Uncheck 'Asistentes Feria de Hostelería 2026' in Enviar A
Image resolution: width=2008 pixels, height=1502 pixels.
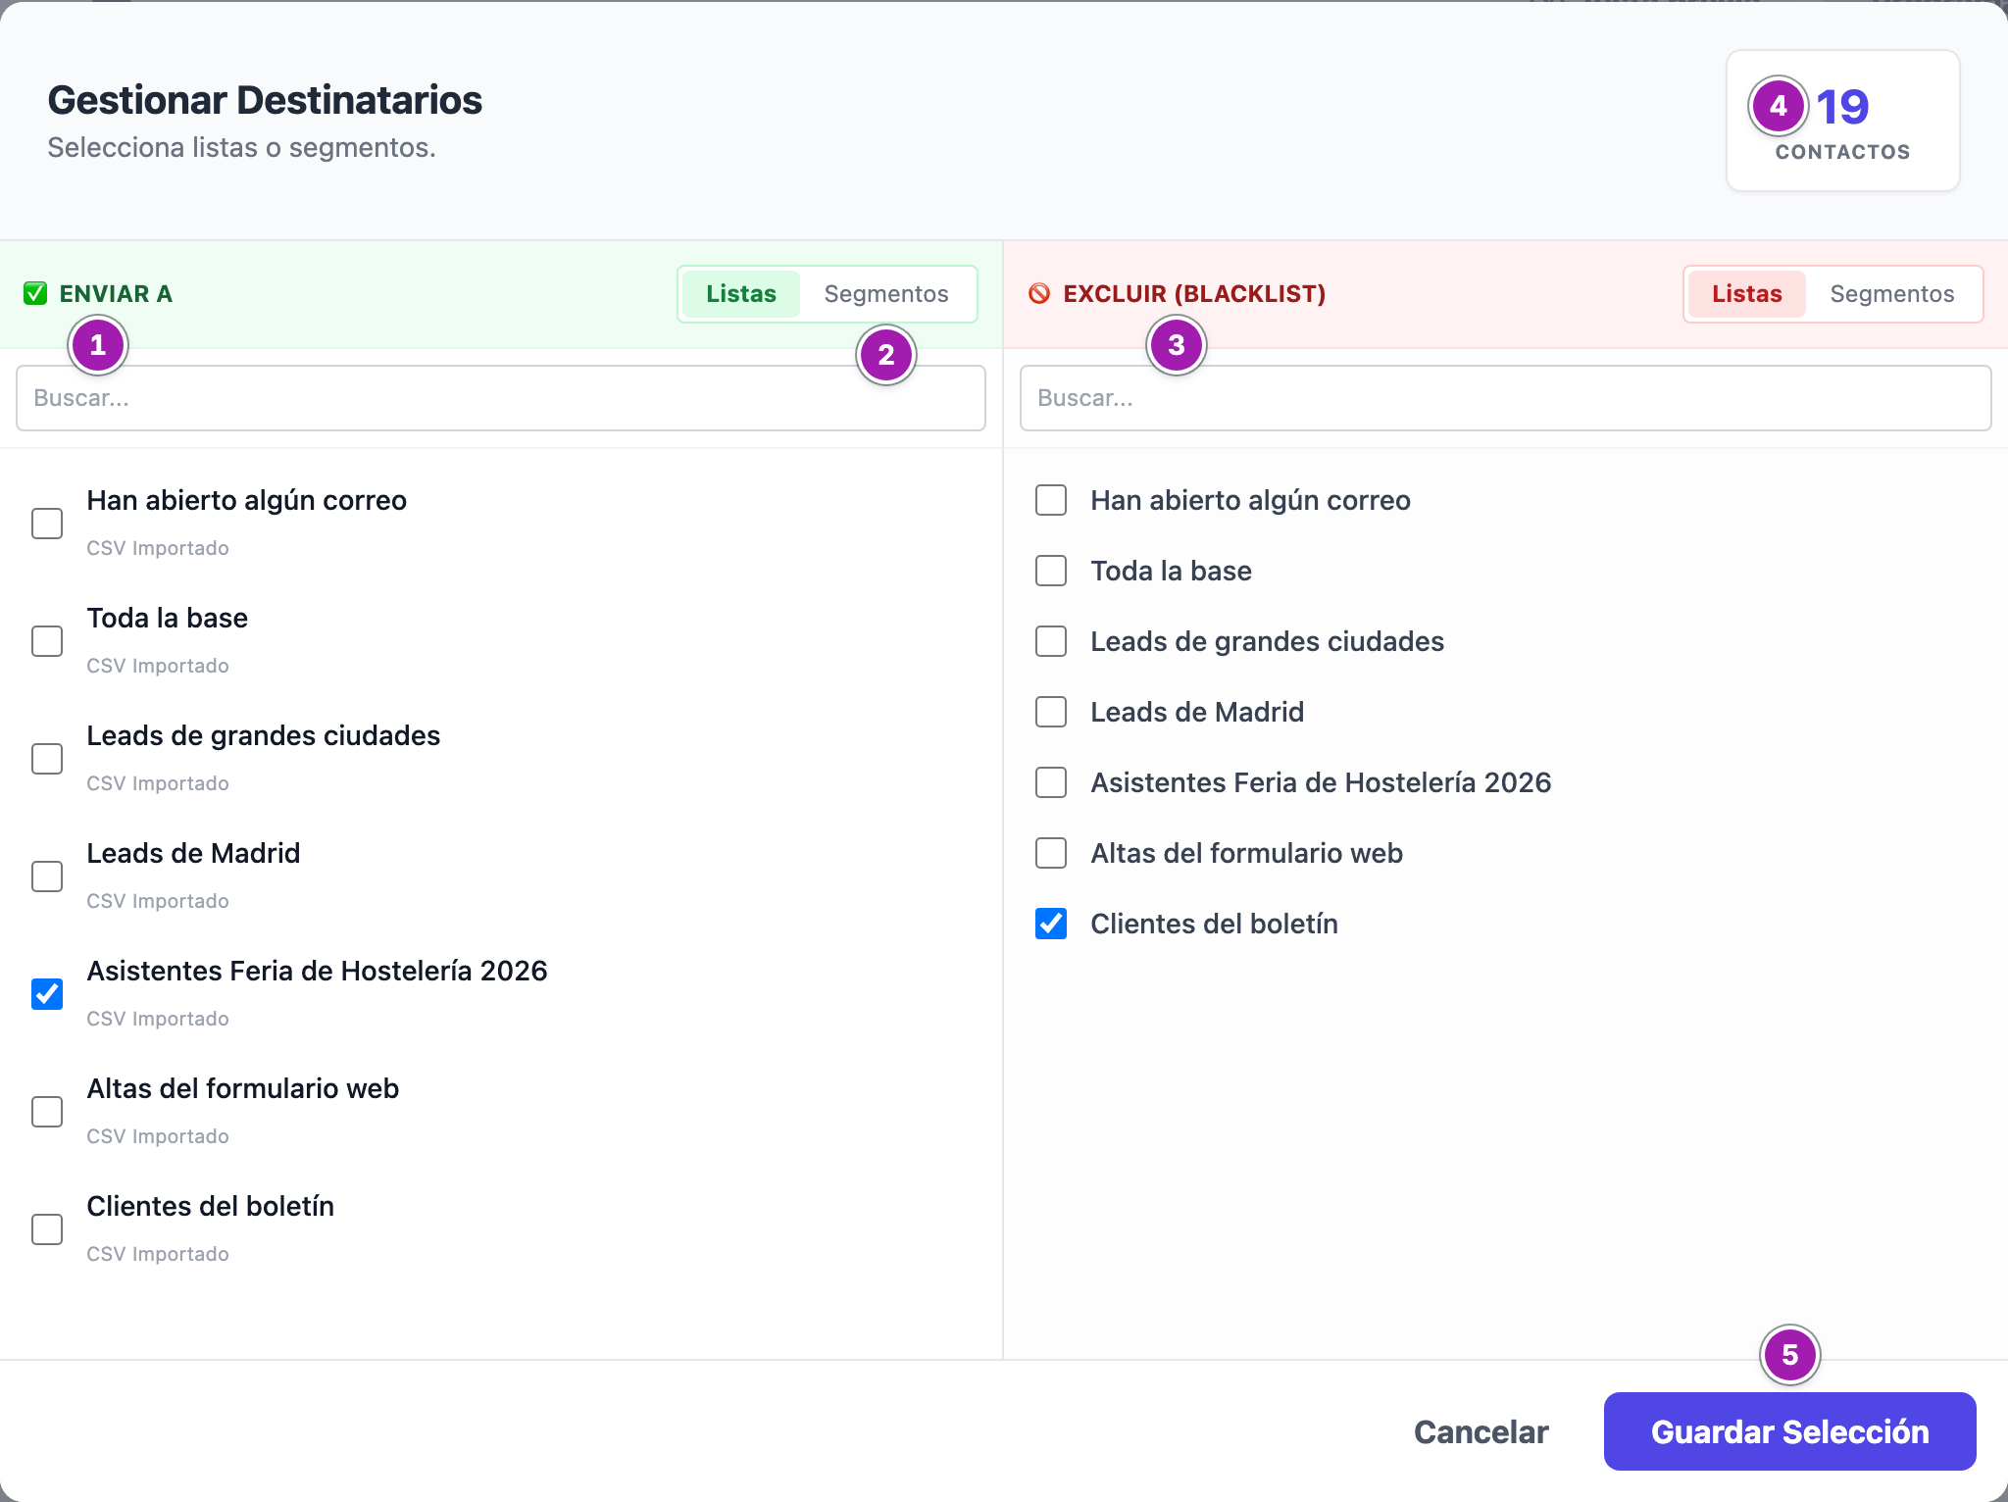[47, 994]
